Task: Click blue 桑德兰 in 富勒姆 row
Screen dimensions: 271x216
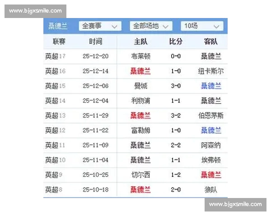Action: (211, 130)
